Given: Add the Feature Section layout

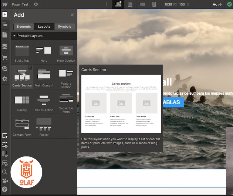Looking at the screenshot, I should 66,77.
